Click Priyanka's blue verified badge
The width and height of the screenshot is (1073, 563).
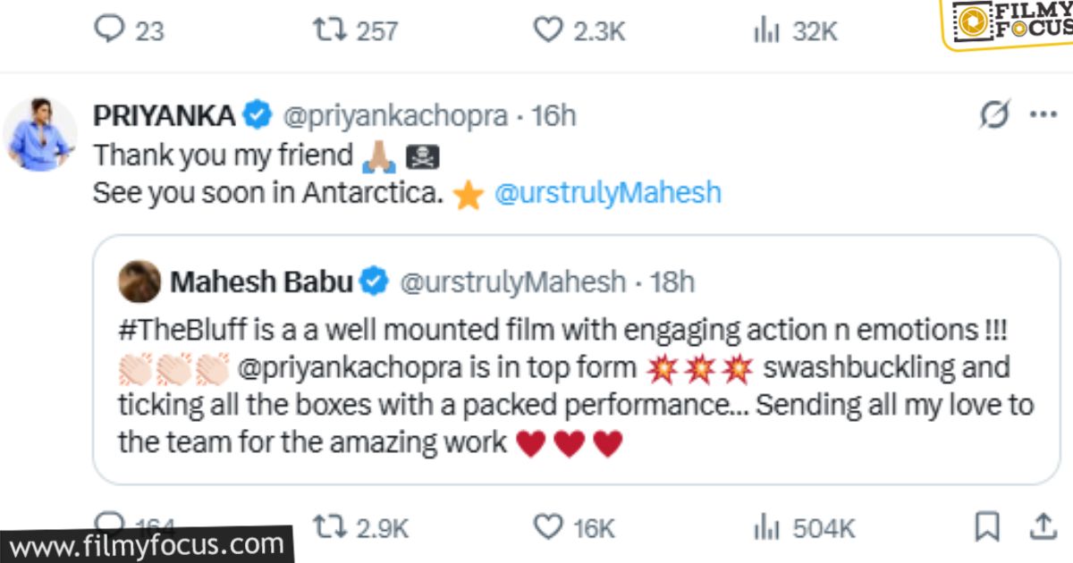[x=257, y=113]
